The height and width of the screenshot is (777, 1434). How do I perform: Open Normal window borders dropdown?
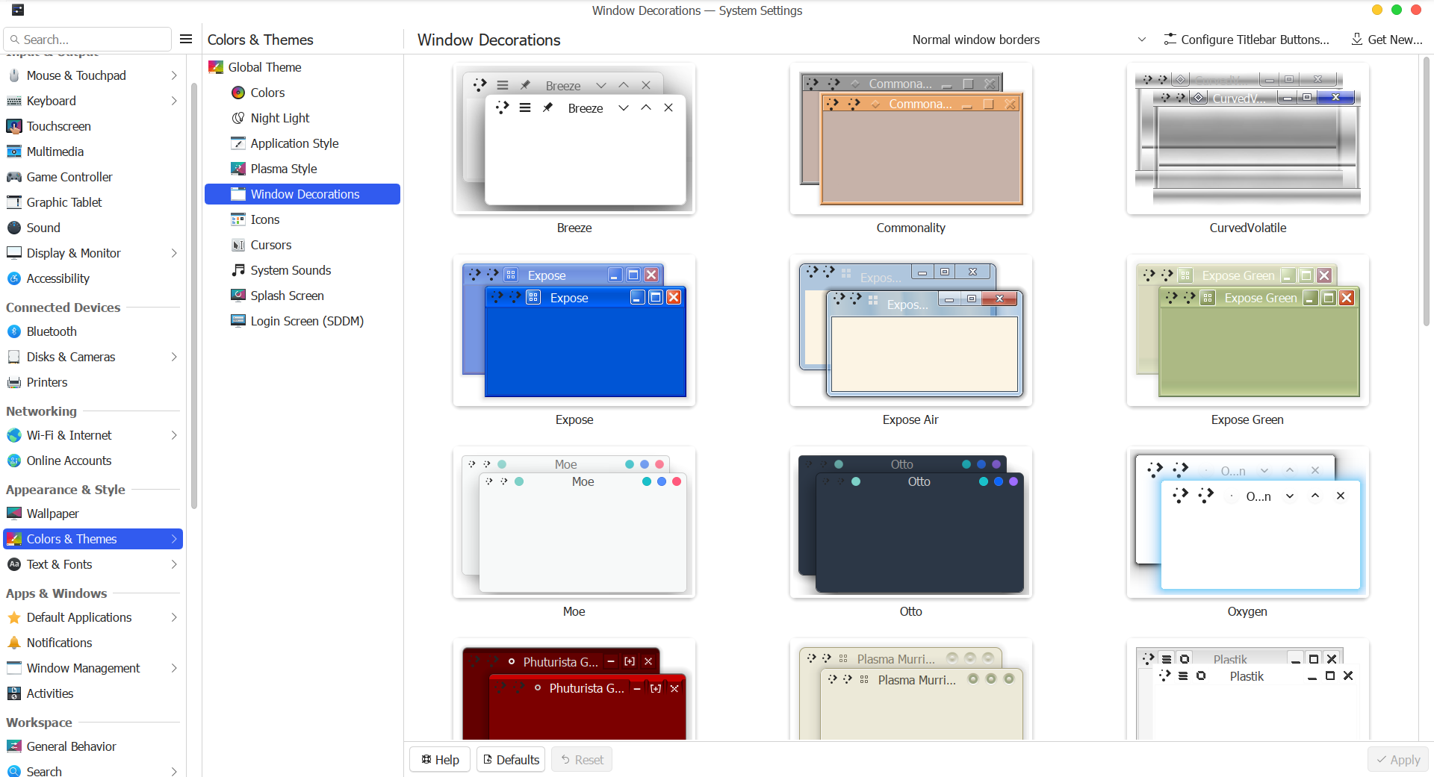pos(1028,40)
